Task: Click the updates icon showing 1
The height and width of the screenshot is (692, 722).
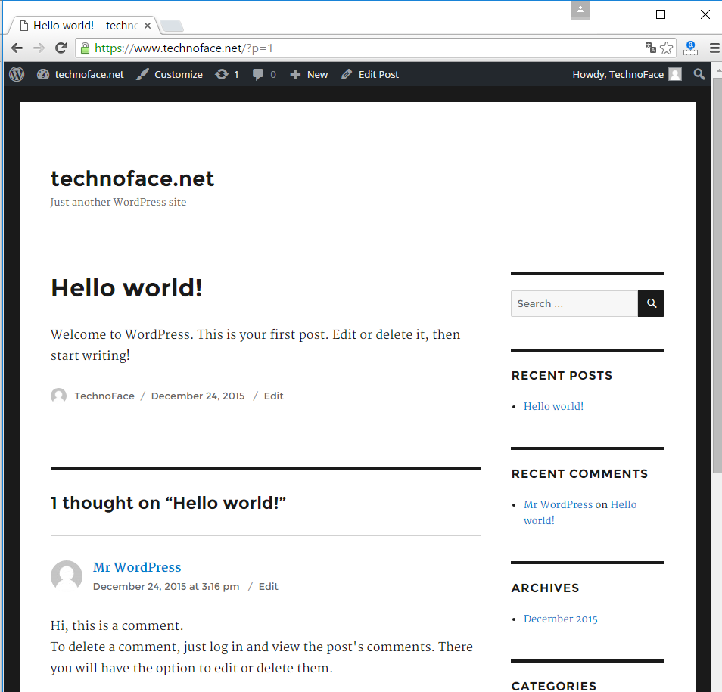Action: 227,74
